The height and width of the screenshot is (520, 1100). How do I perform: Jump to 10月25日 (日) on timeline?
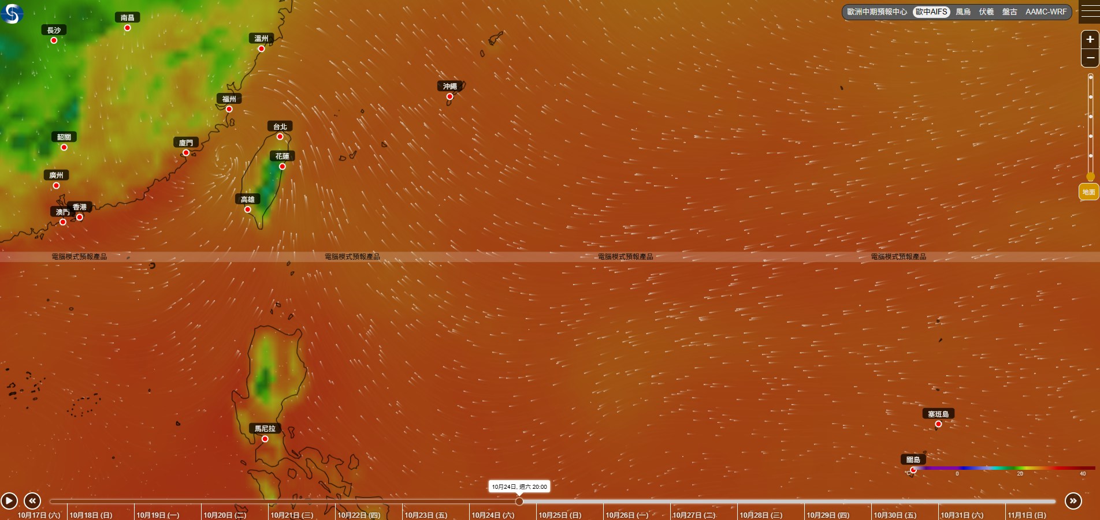coord(560,515)
